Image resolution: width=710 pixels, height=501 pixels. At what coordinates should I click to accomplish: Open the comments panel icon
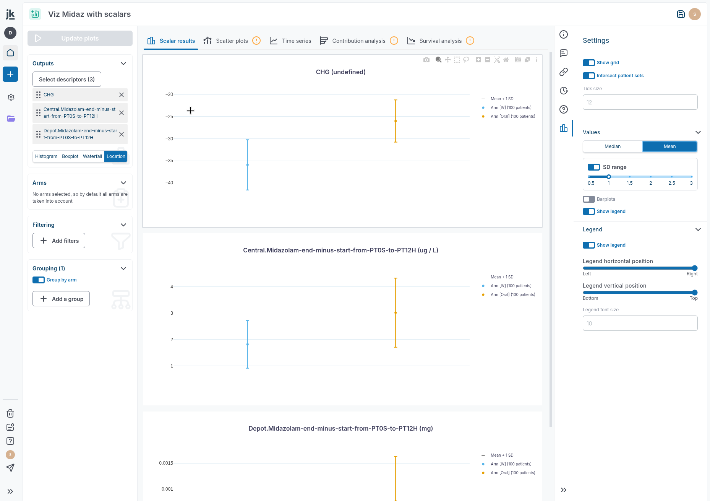tap(563, 53)
